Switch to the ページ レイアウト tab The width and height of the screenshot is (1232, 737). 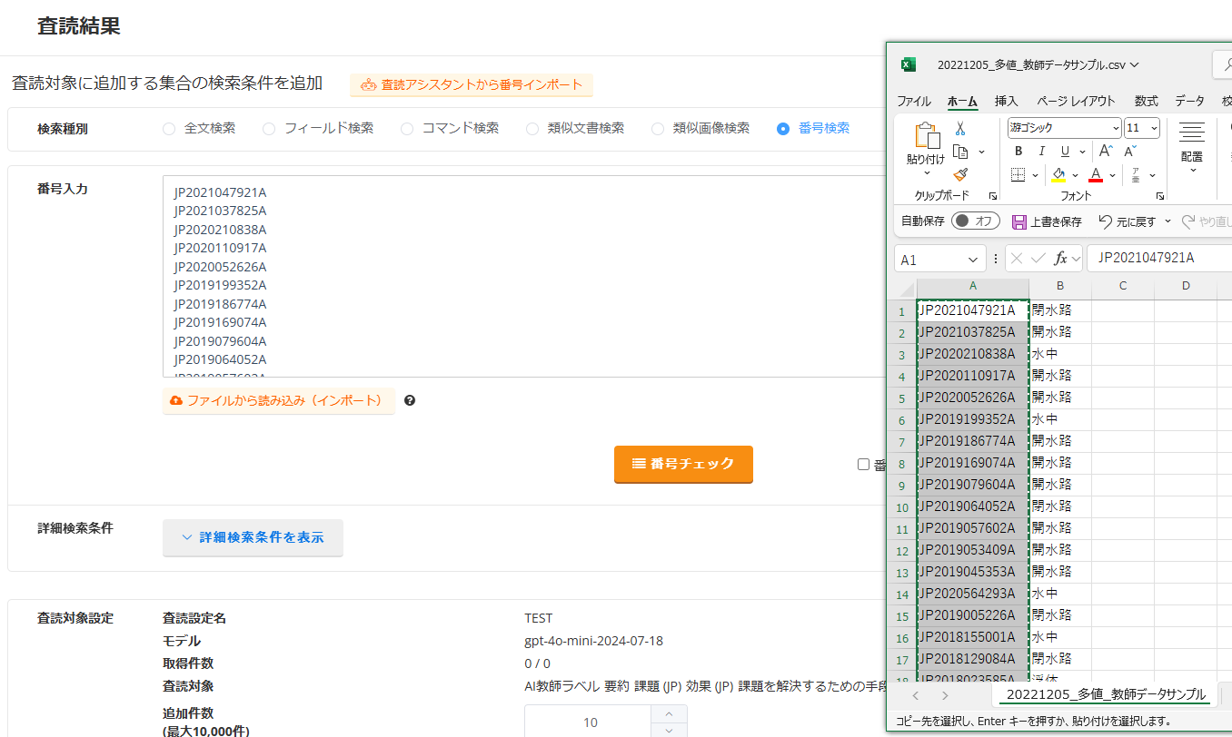coord(1076,101)
